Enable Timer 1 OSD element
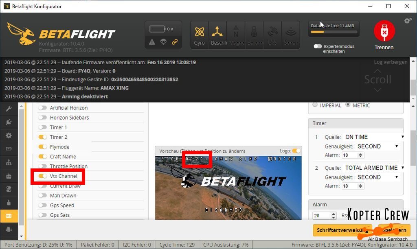Image resolution: width=417 pixels, height=249 pixels. [42, 127]
